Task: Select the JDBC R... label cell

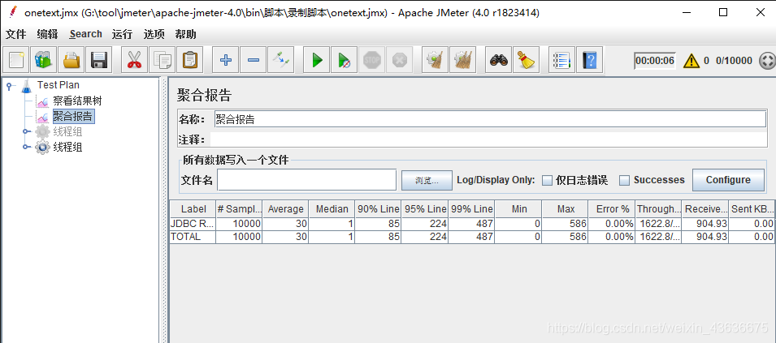Action: tap(193, 224)
